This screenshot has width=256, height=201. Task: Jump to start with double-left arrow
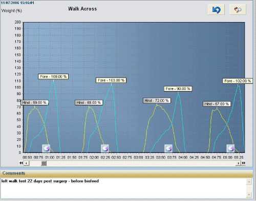coord(21,163)
